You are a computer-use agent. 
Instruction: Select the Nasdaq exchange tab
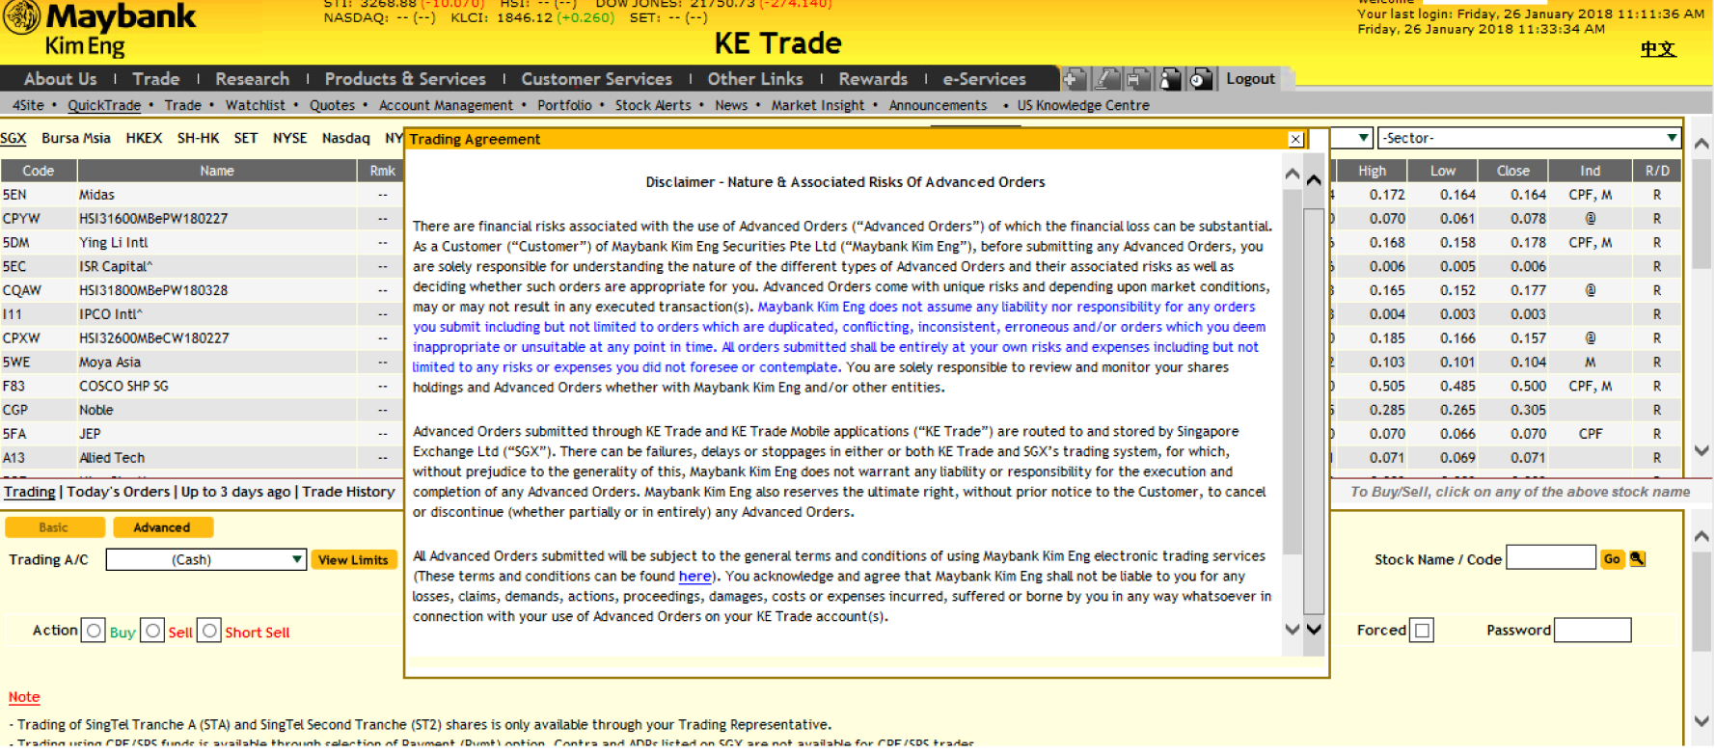[345, 139]
